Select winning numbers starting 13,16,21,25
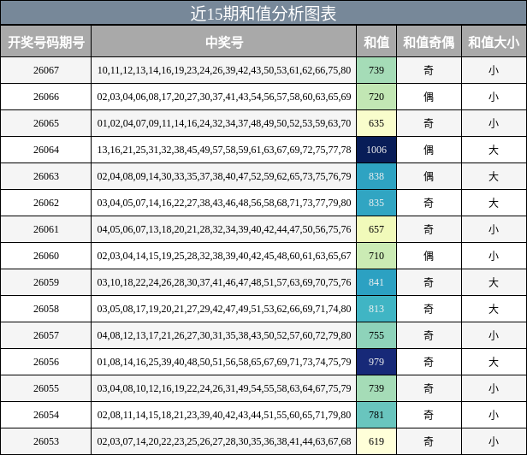Screen dimensions: 527x455 [x=224, y=150]
